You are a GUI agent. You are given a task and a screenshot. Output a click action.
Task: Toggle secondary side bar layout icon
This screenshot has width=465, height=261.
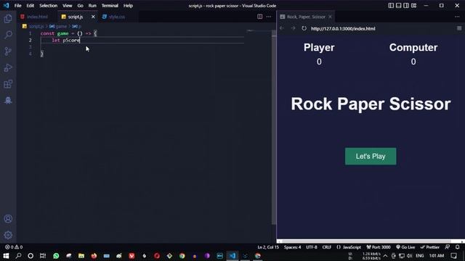406,5
